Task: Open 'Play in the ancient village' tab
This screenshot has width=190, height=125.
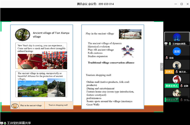Action: tap(31, 105)
